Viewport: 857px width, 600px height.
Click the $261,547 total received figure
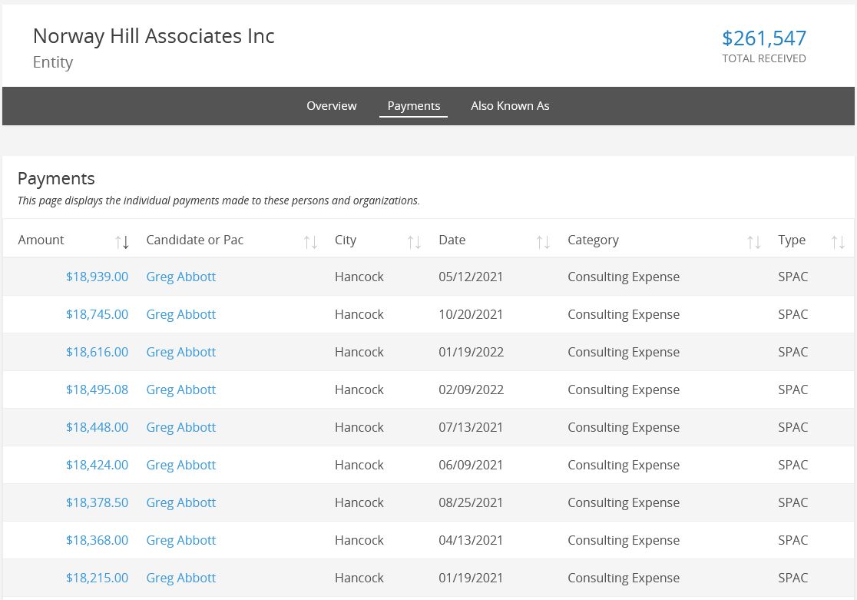click(x=763, y=38)
